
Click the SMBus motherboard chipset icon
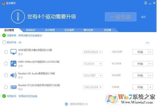(x=13, y=63)
